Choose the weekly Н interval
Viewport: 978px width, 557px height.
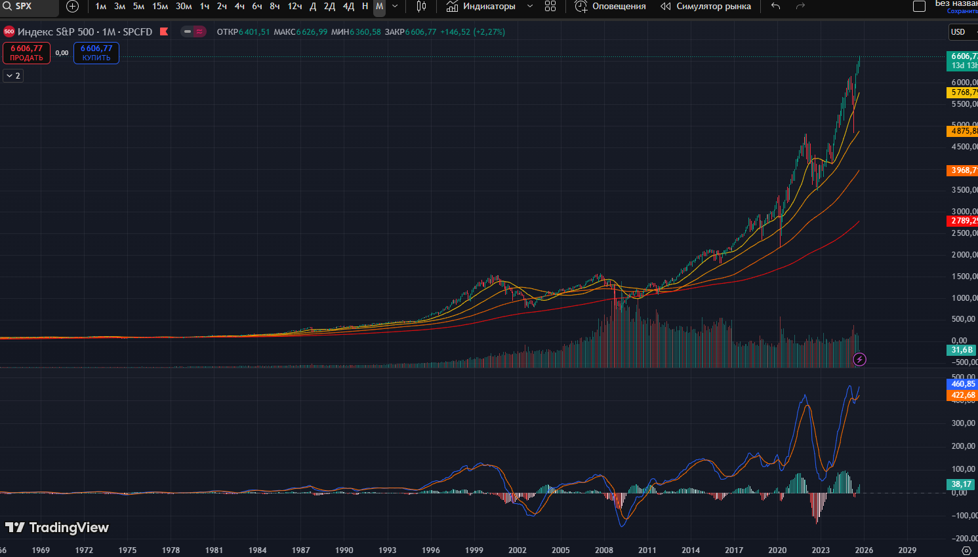tap(365, 7)
